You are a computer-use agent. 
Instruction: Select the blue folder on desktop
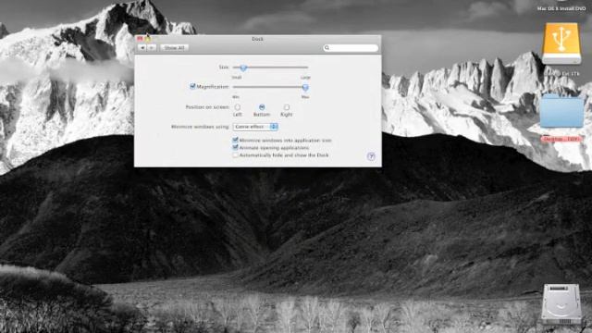tap(561, 111)
